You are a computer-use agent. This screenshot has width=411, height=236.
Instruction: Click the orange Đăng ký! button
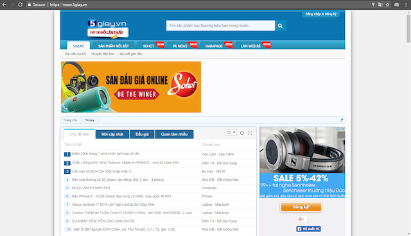[301, 207]
